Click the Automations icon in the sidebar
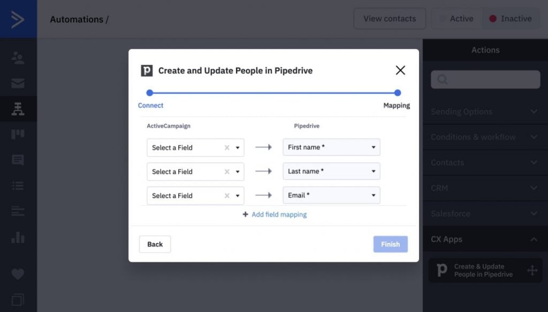This screenshot has height=312, width=548. pos(18,108)
